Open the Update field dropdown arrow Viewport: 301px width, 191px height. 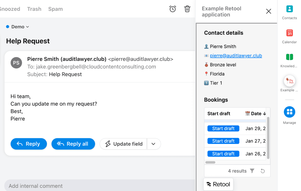point(154,144)
